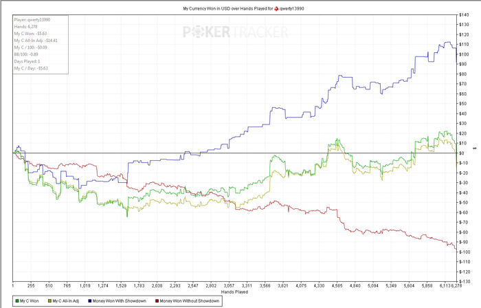Click the My C / Day: -$5.63 stat
Viewport: 481px width, 308px height.
pyautogui.click(x=31, y=69)
